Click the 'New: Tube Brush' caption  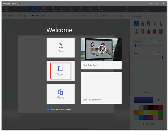tap(90, 65)
